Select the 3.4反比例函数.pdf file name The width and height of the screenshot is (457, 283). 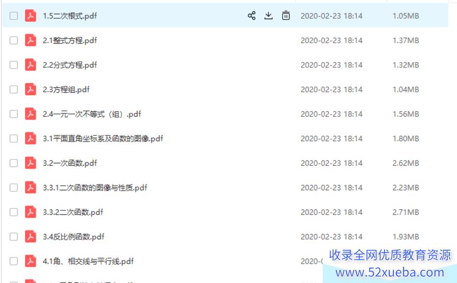pyautogui.click(x=73, y=236)
